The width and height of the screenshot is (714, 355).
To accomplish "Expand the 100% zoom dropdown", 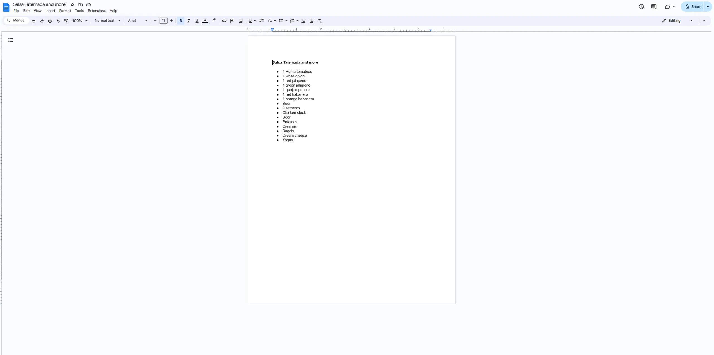I will (x=80, y=21).
